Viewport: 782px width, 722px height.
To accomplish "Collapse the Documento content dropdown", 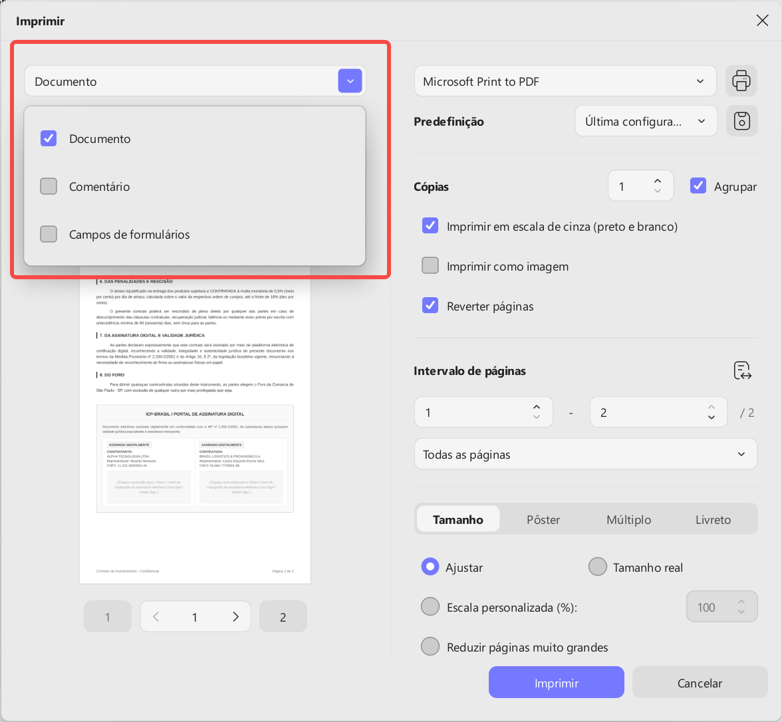I will [350, 81].
